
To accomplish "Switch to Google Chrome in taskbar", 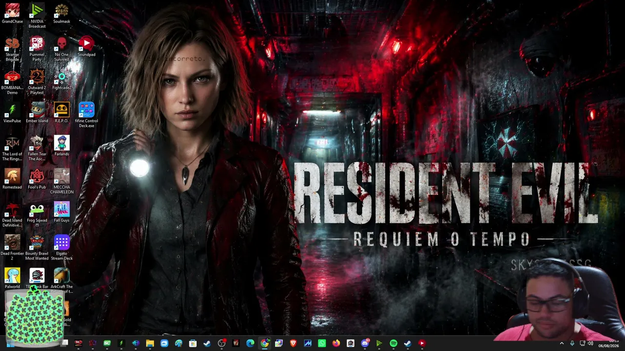I will click(265, 343).
